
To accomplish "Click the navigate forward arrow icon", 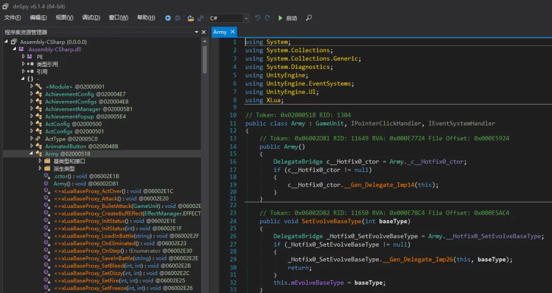I will [177, 18].
